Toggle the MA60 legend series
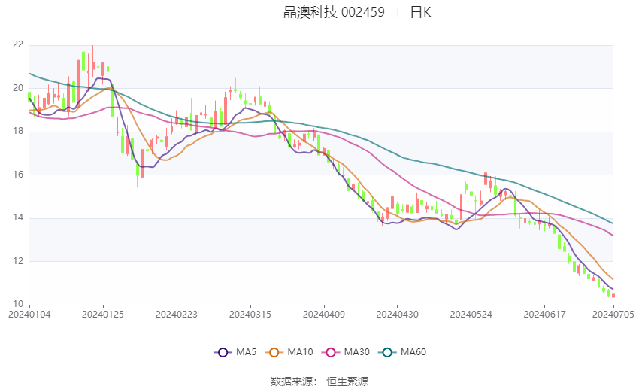Screen dimensions: 639x389 click(x=402, y=352)
